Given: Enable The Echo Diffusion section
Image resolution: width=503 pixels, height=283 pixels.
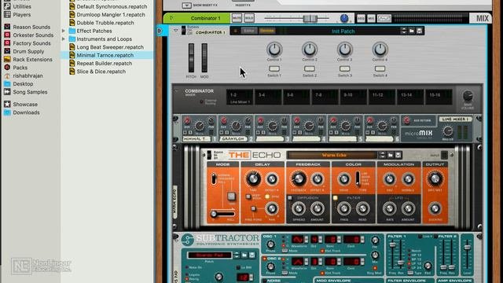Looking at the screenshot, I should click(x=290, y=198).
